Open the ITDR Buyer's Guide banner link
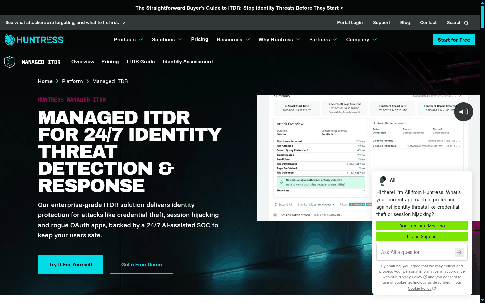The width and height of the screenshot is (485, 303). pyautogui.click(x=239, y=8)
